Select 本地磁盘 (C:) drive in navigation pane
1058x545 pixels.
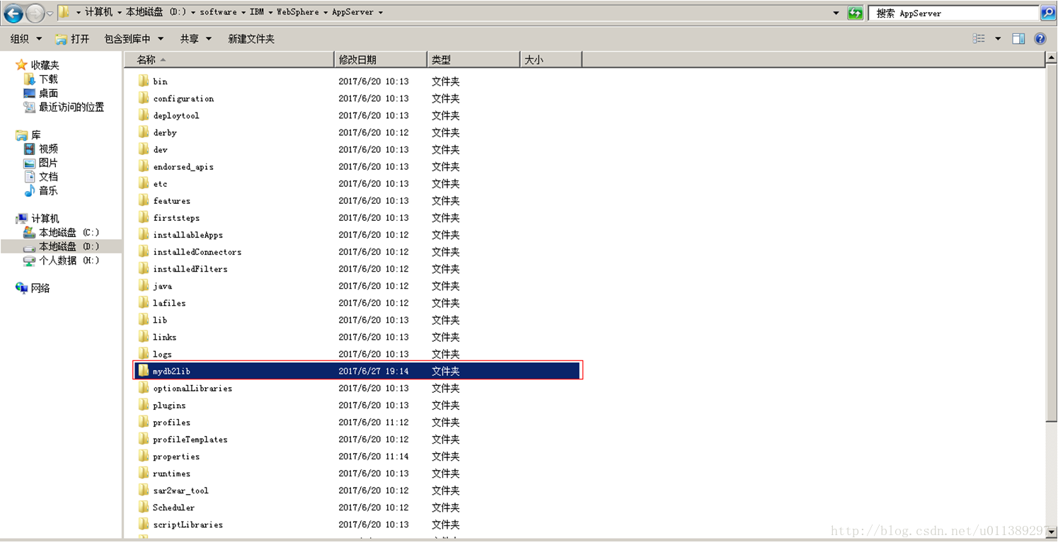pyautogui.click(x=69, y=233)
